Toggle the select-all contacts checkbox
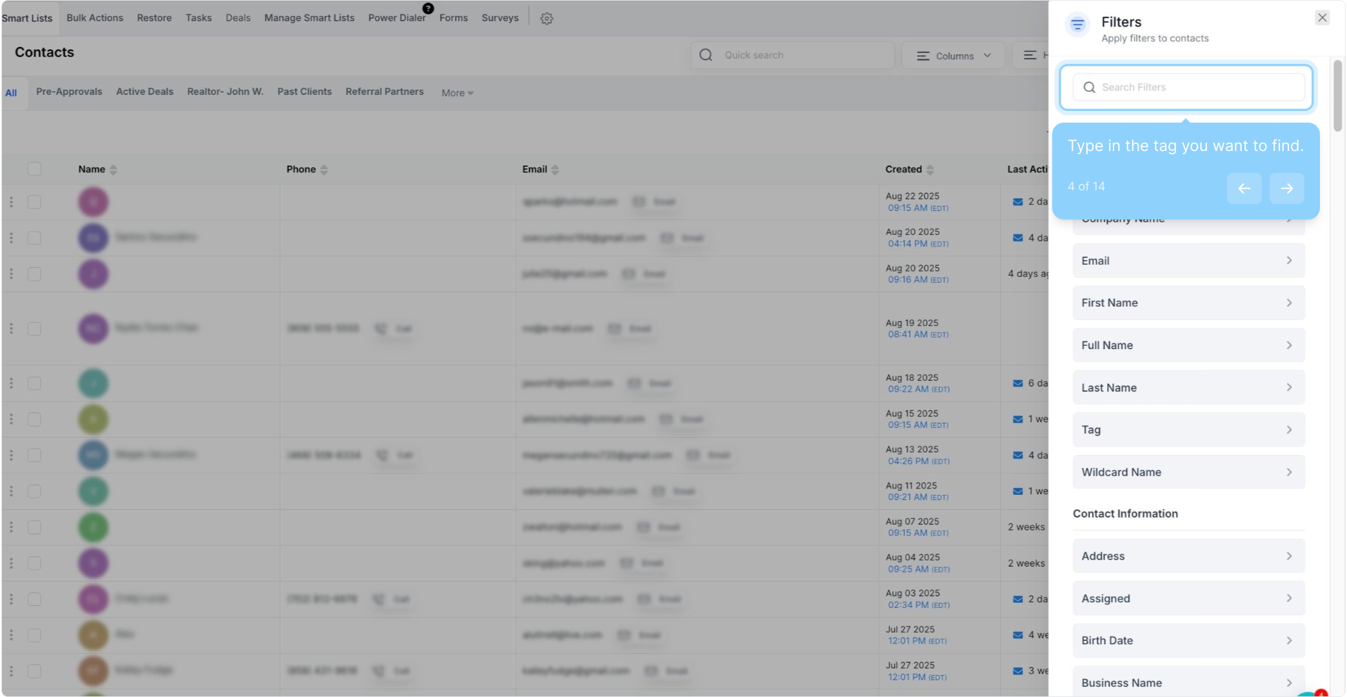This screenshot has height=697, width=1347. [34, 169]
